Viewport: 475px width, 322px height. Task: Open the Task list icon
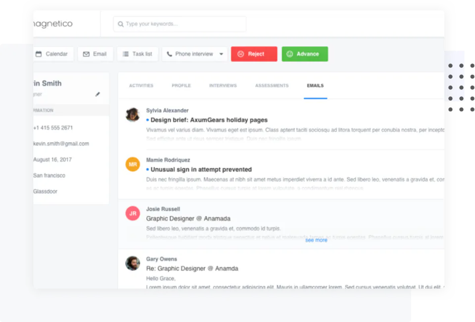(x=125, y=54)
